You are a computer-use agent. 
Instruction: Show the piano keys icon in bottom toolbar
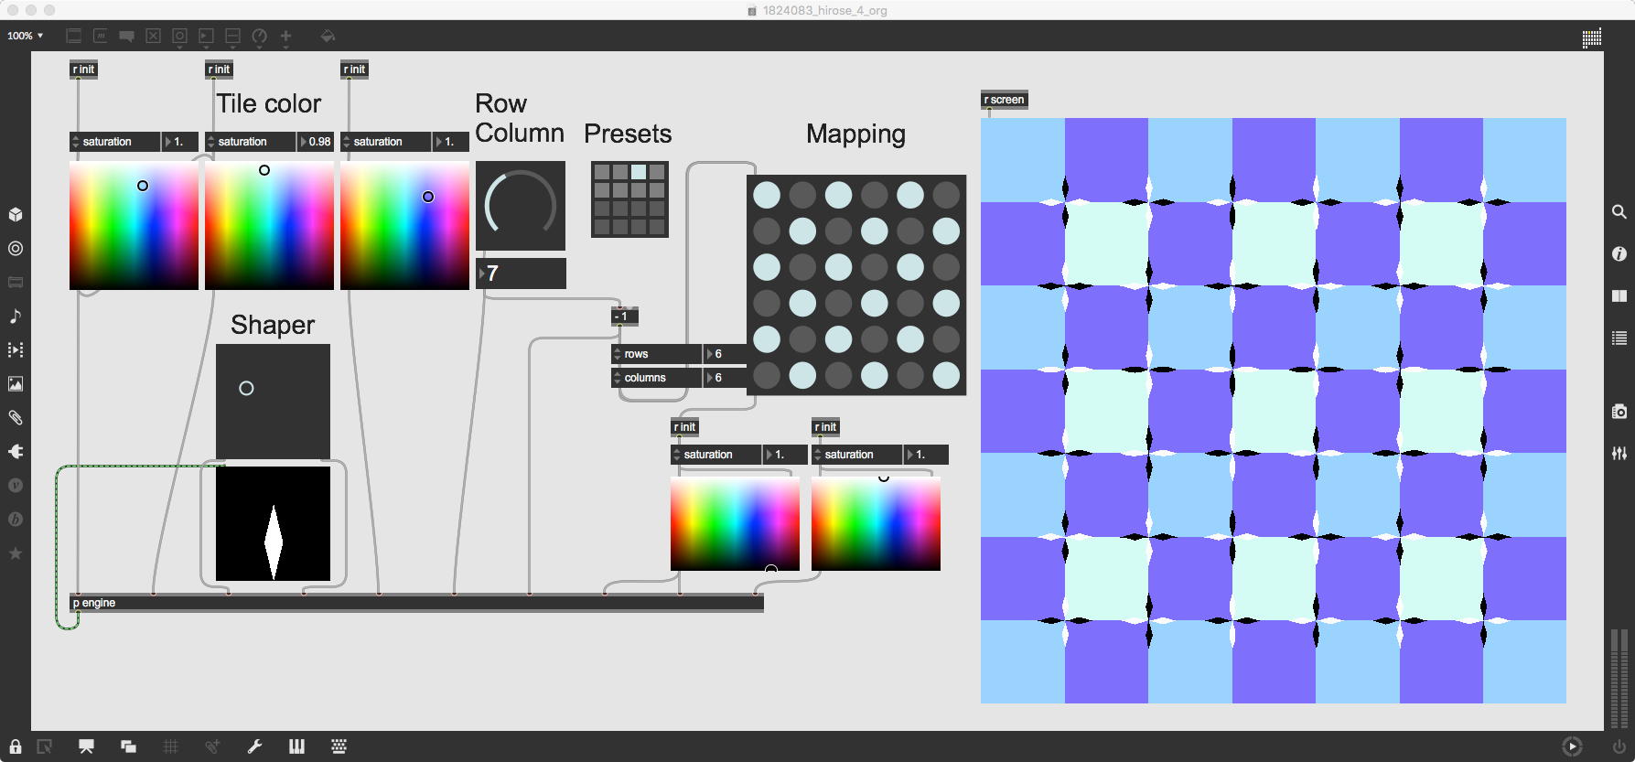(296, 746)
